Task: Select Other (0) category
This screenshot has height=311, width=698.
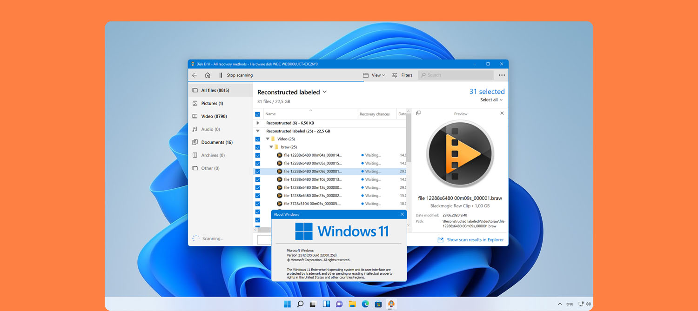Action: (221, 168)
